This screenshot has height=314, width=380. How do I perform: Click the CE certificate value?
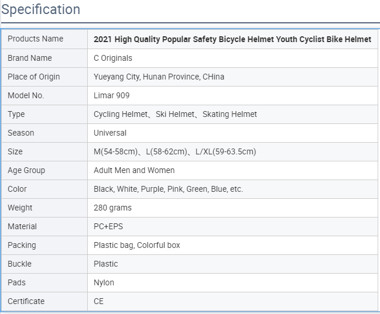(x=98, y=301)
